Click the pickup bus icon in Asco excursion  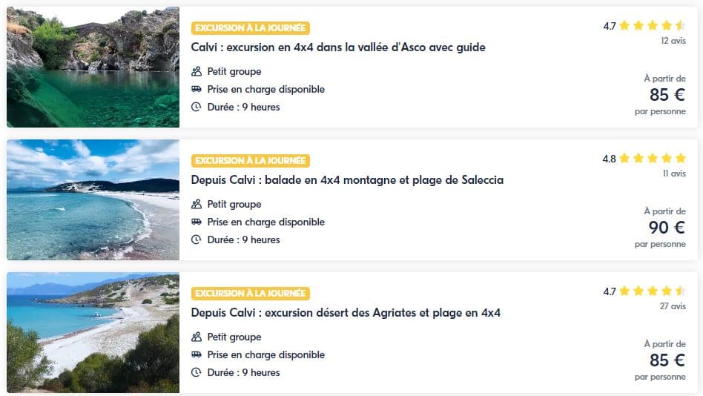pyautogui.click(x=197, y=89)
